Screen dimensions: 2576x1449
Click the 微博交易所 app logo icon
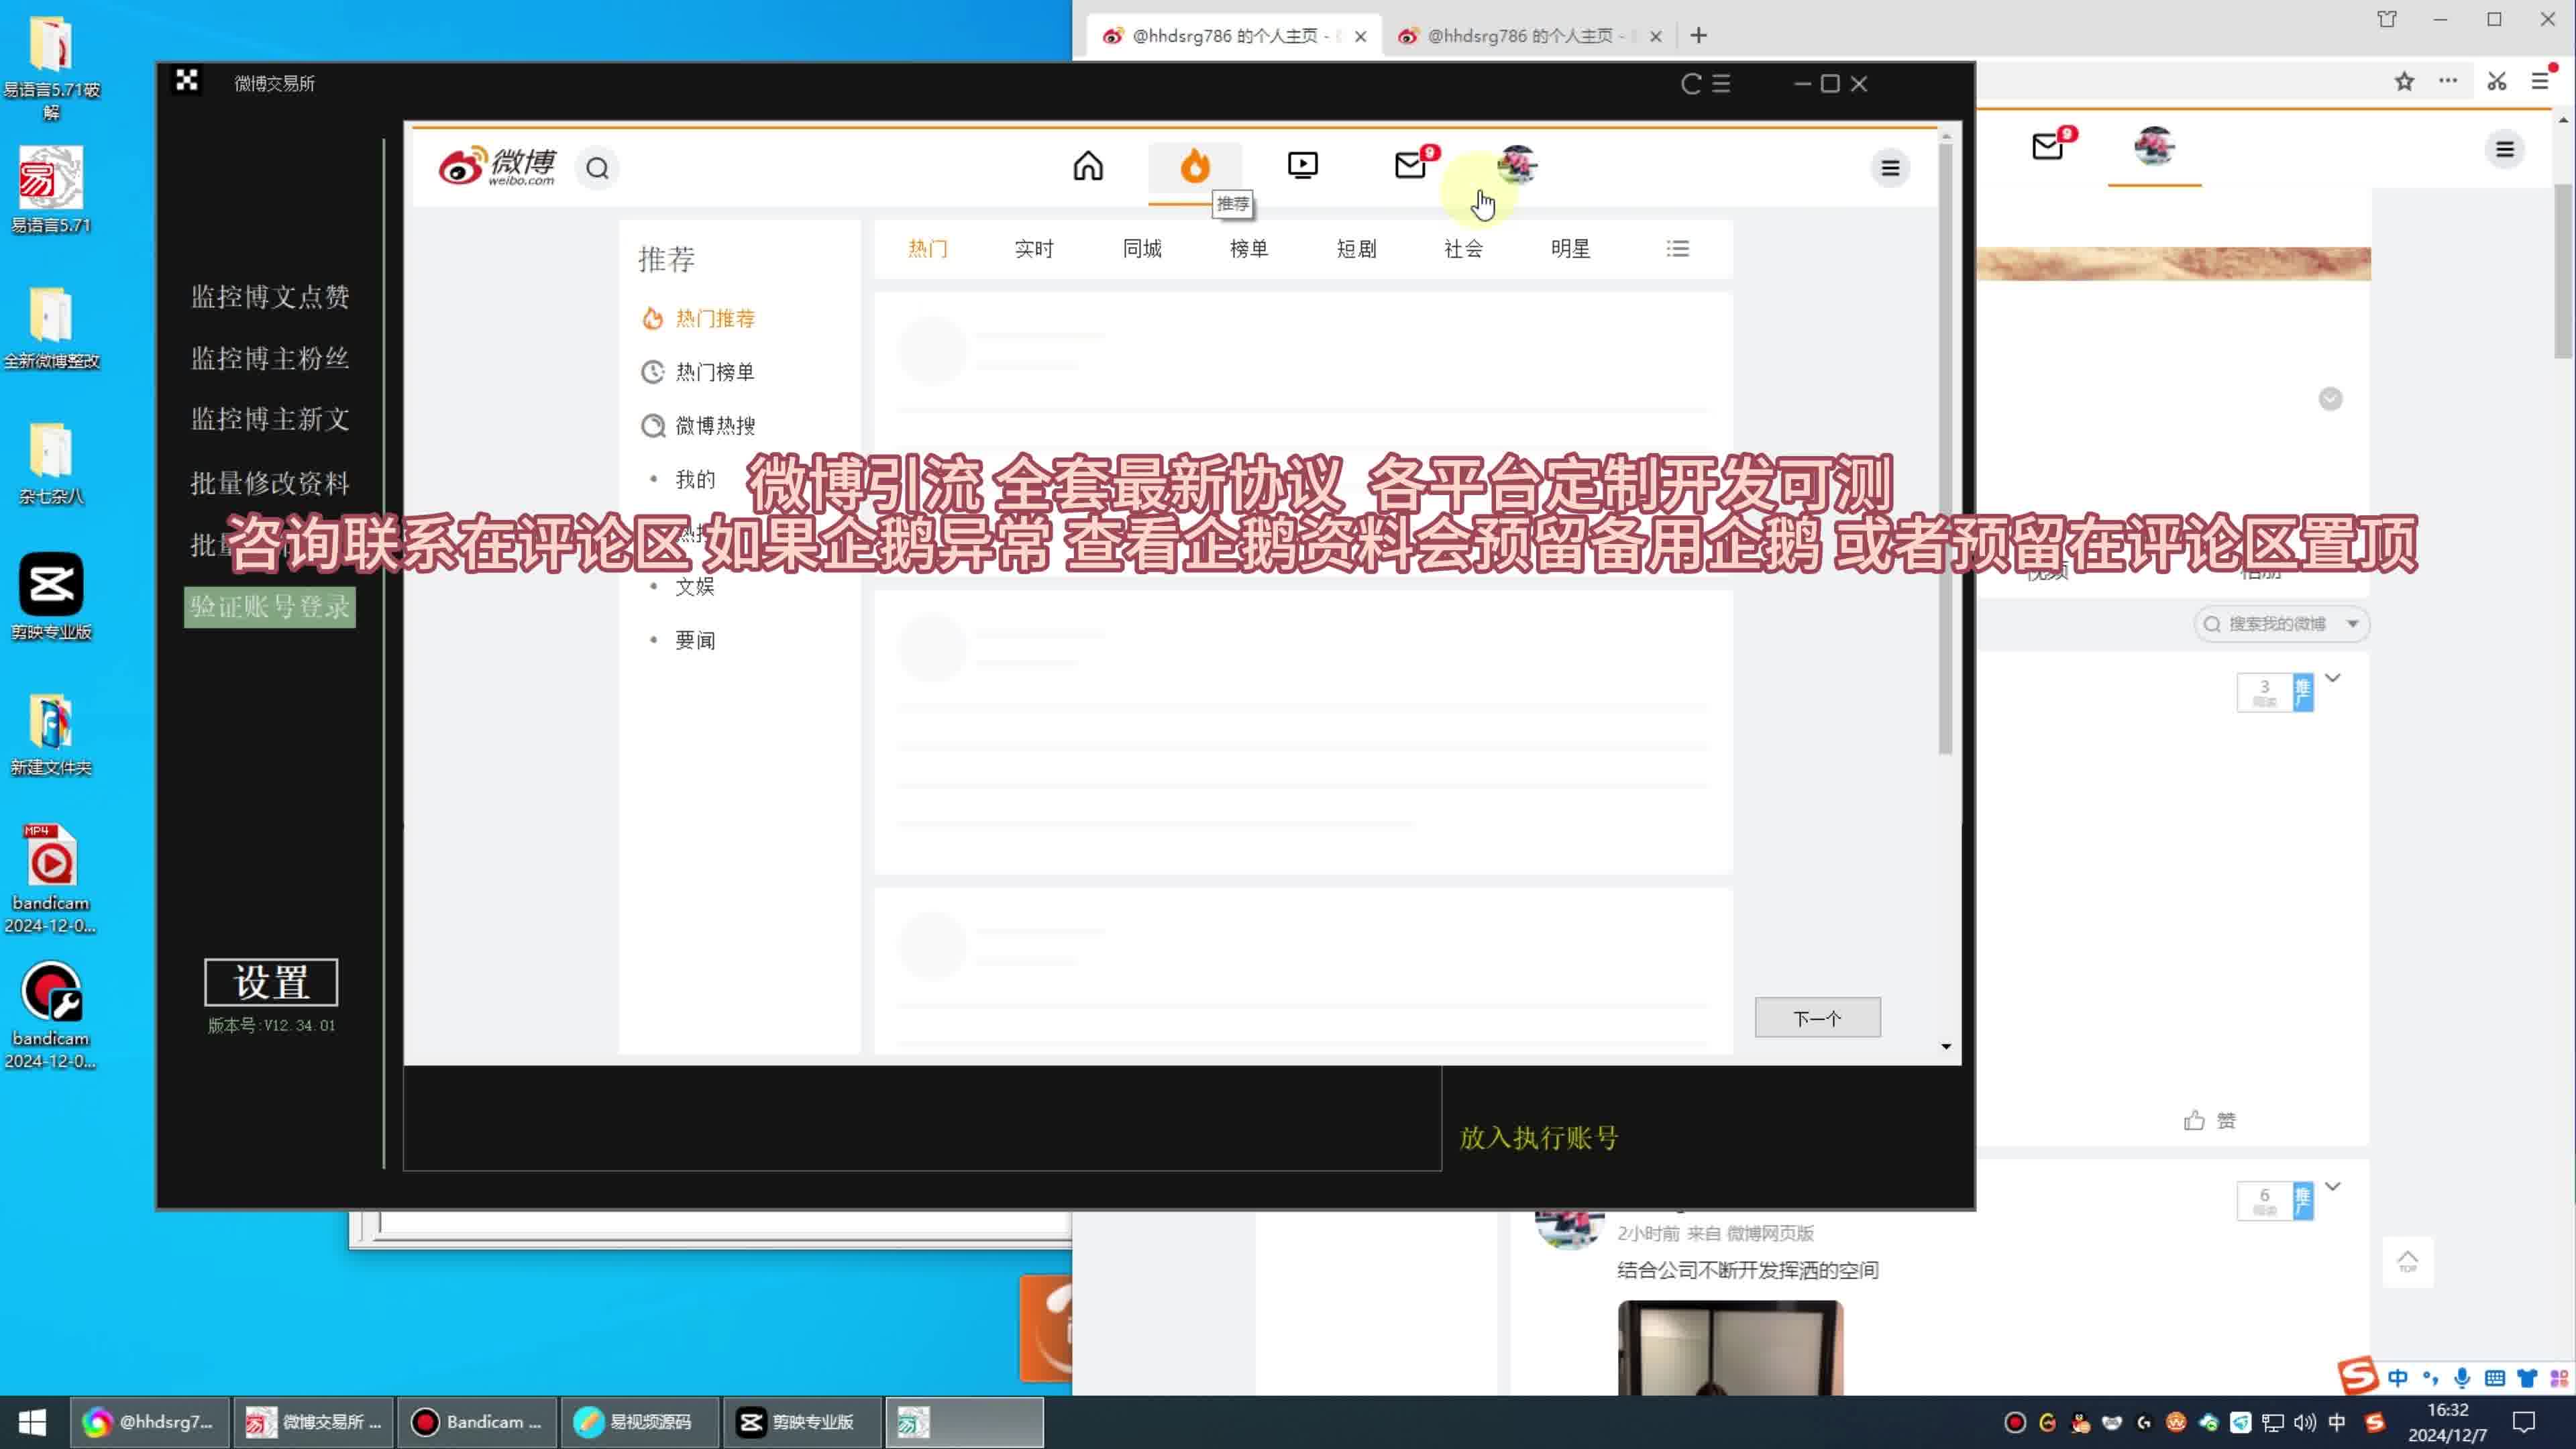tap(187, 81)
